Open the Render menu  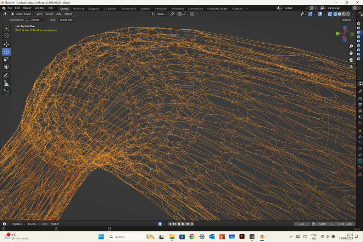point(27,8)
